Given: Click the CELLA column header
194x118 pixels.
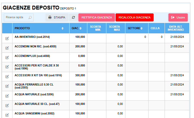Looking at the screenshot, I should click(x=157, y=28).
